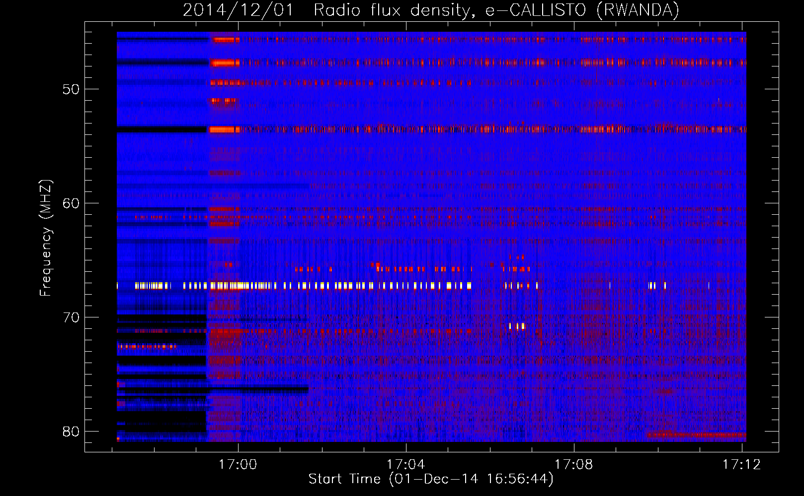Click the "17:08" time tick label

(x=574, y=464)
